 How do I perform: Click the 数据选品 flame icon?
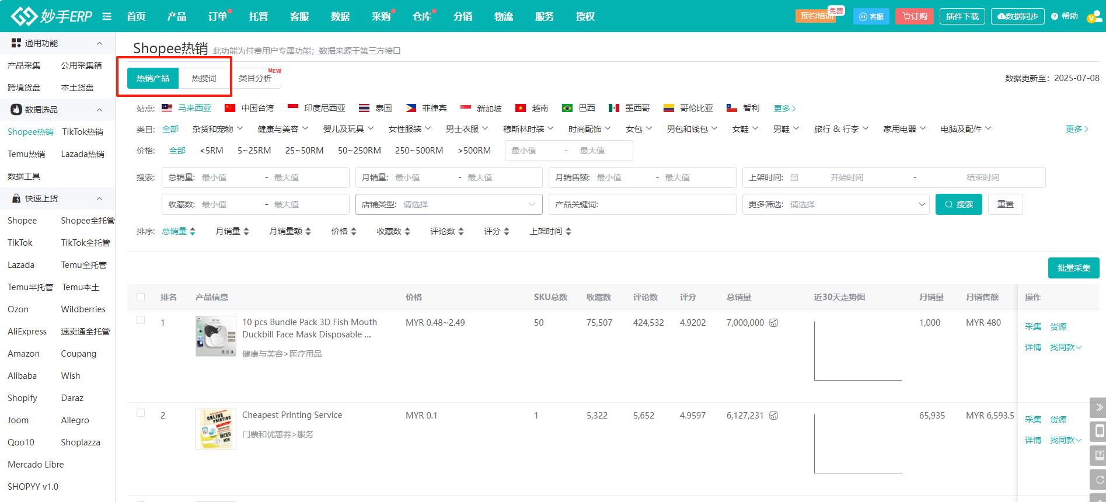[16, 110]
